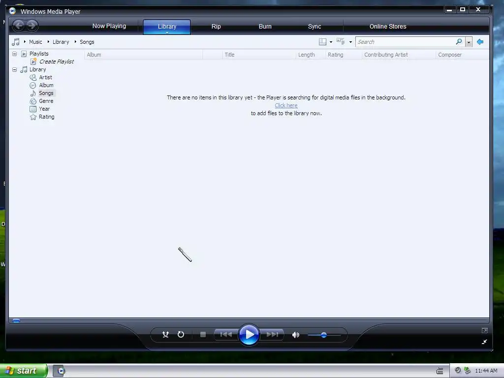Switch to the Burn tab

265,27
